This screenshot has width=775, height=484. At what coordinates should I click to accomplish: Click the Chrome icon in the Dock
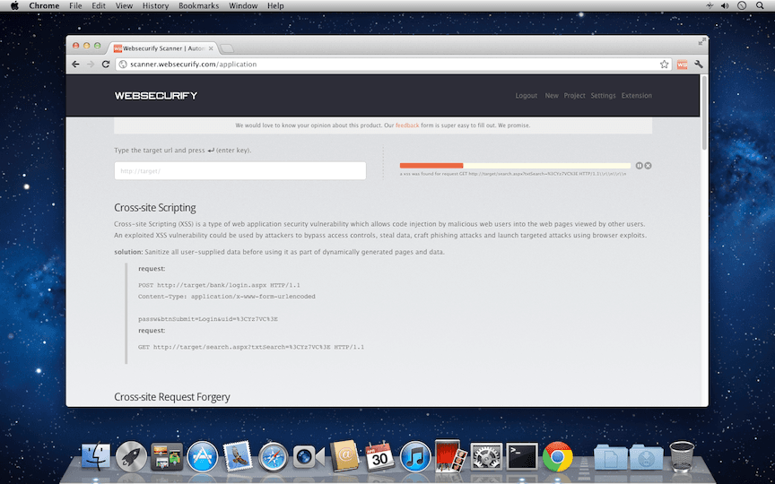tap(558, 456)
